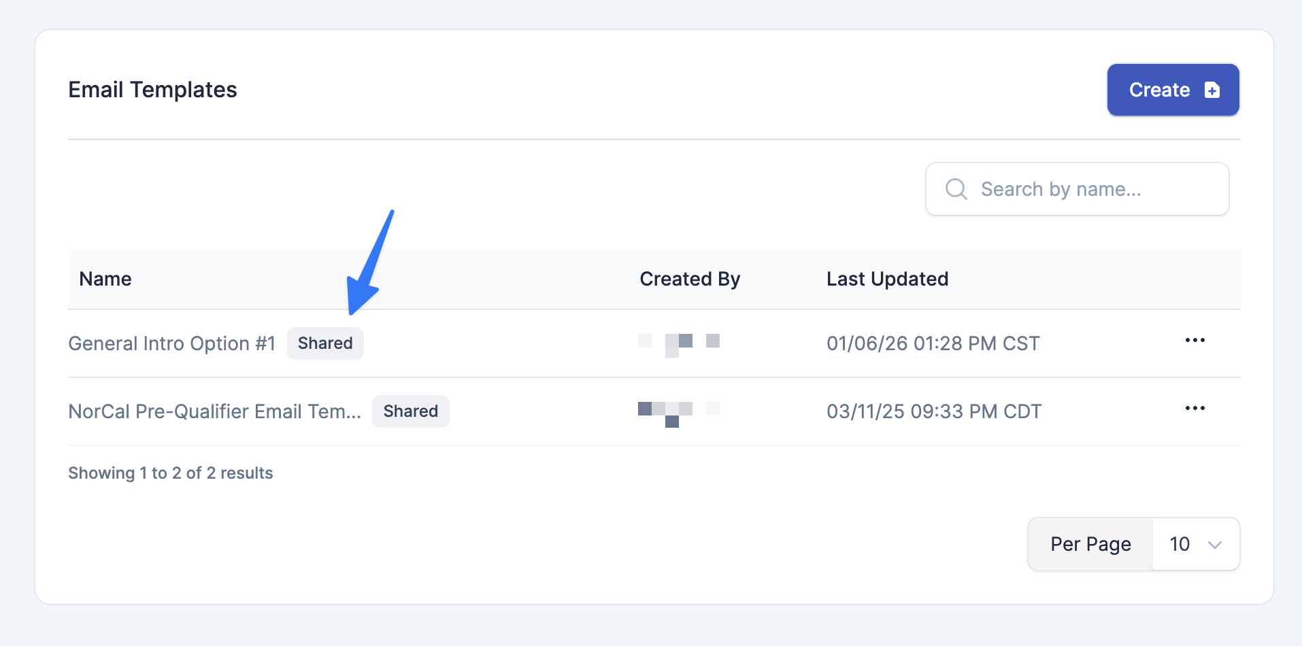Open the actions menu for General Intro Option #1
Screen dimensions: 1302x646
(x=1195, y=341)
